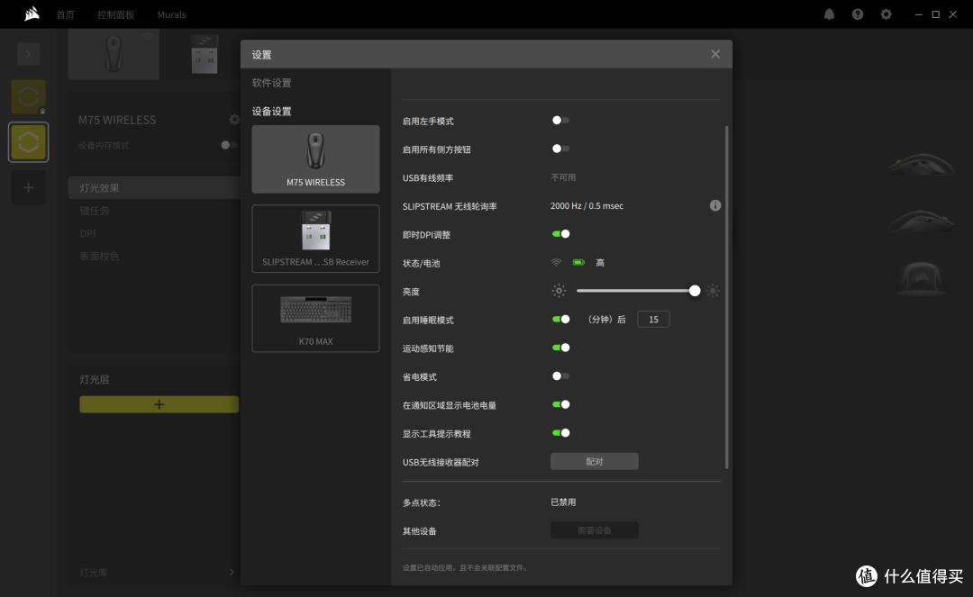Viewport: 973px width, 597px height.
Task: Click the SLIPSTREAM polling rate info icon
Action: pyautogui.click(x=715, y=205)
